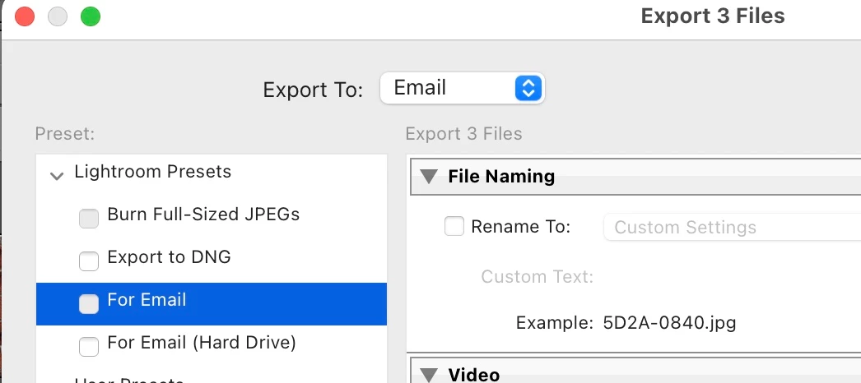Click the Lightroom Presets group label
The width and height of the screenshot is (861, 383).
click(152, 172)
